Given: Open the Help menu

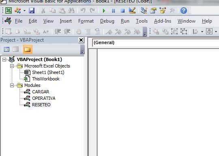Looking at the screenshot, I should (207, 21).
